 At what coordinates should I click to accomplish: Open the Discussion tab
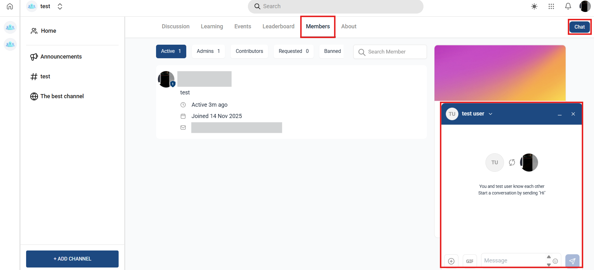pyautogui.click(x=176, y=26)
